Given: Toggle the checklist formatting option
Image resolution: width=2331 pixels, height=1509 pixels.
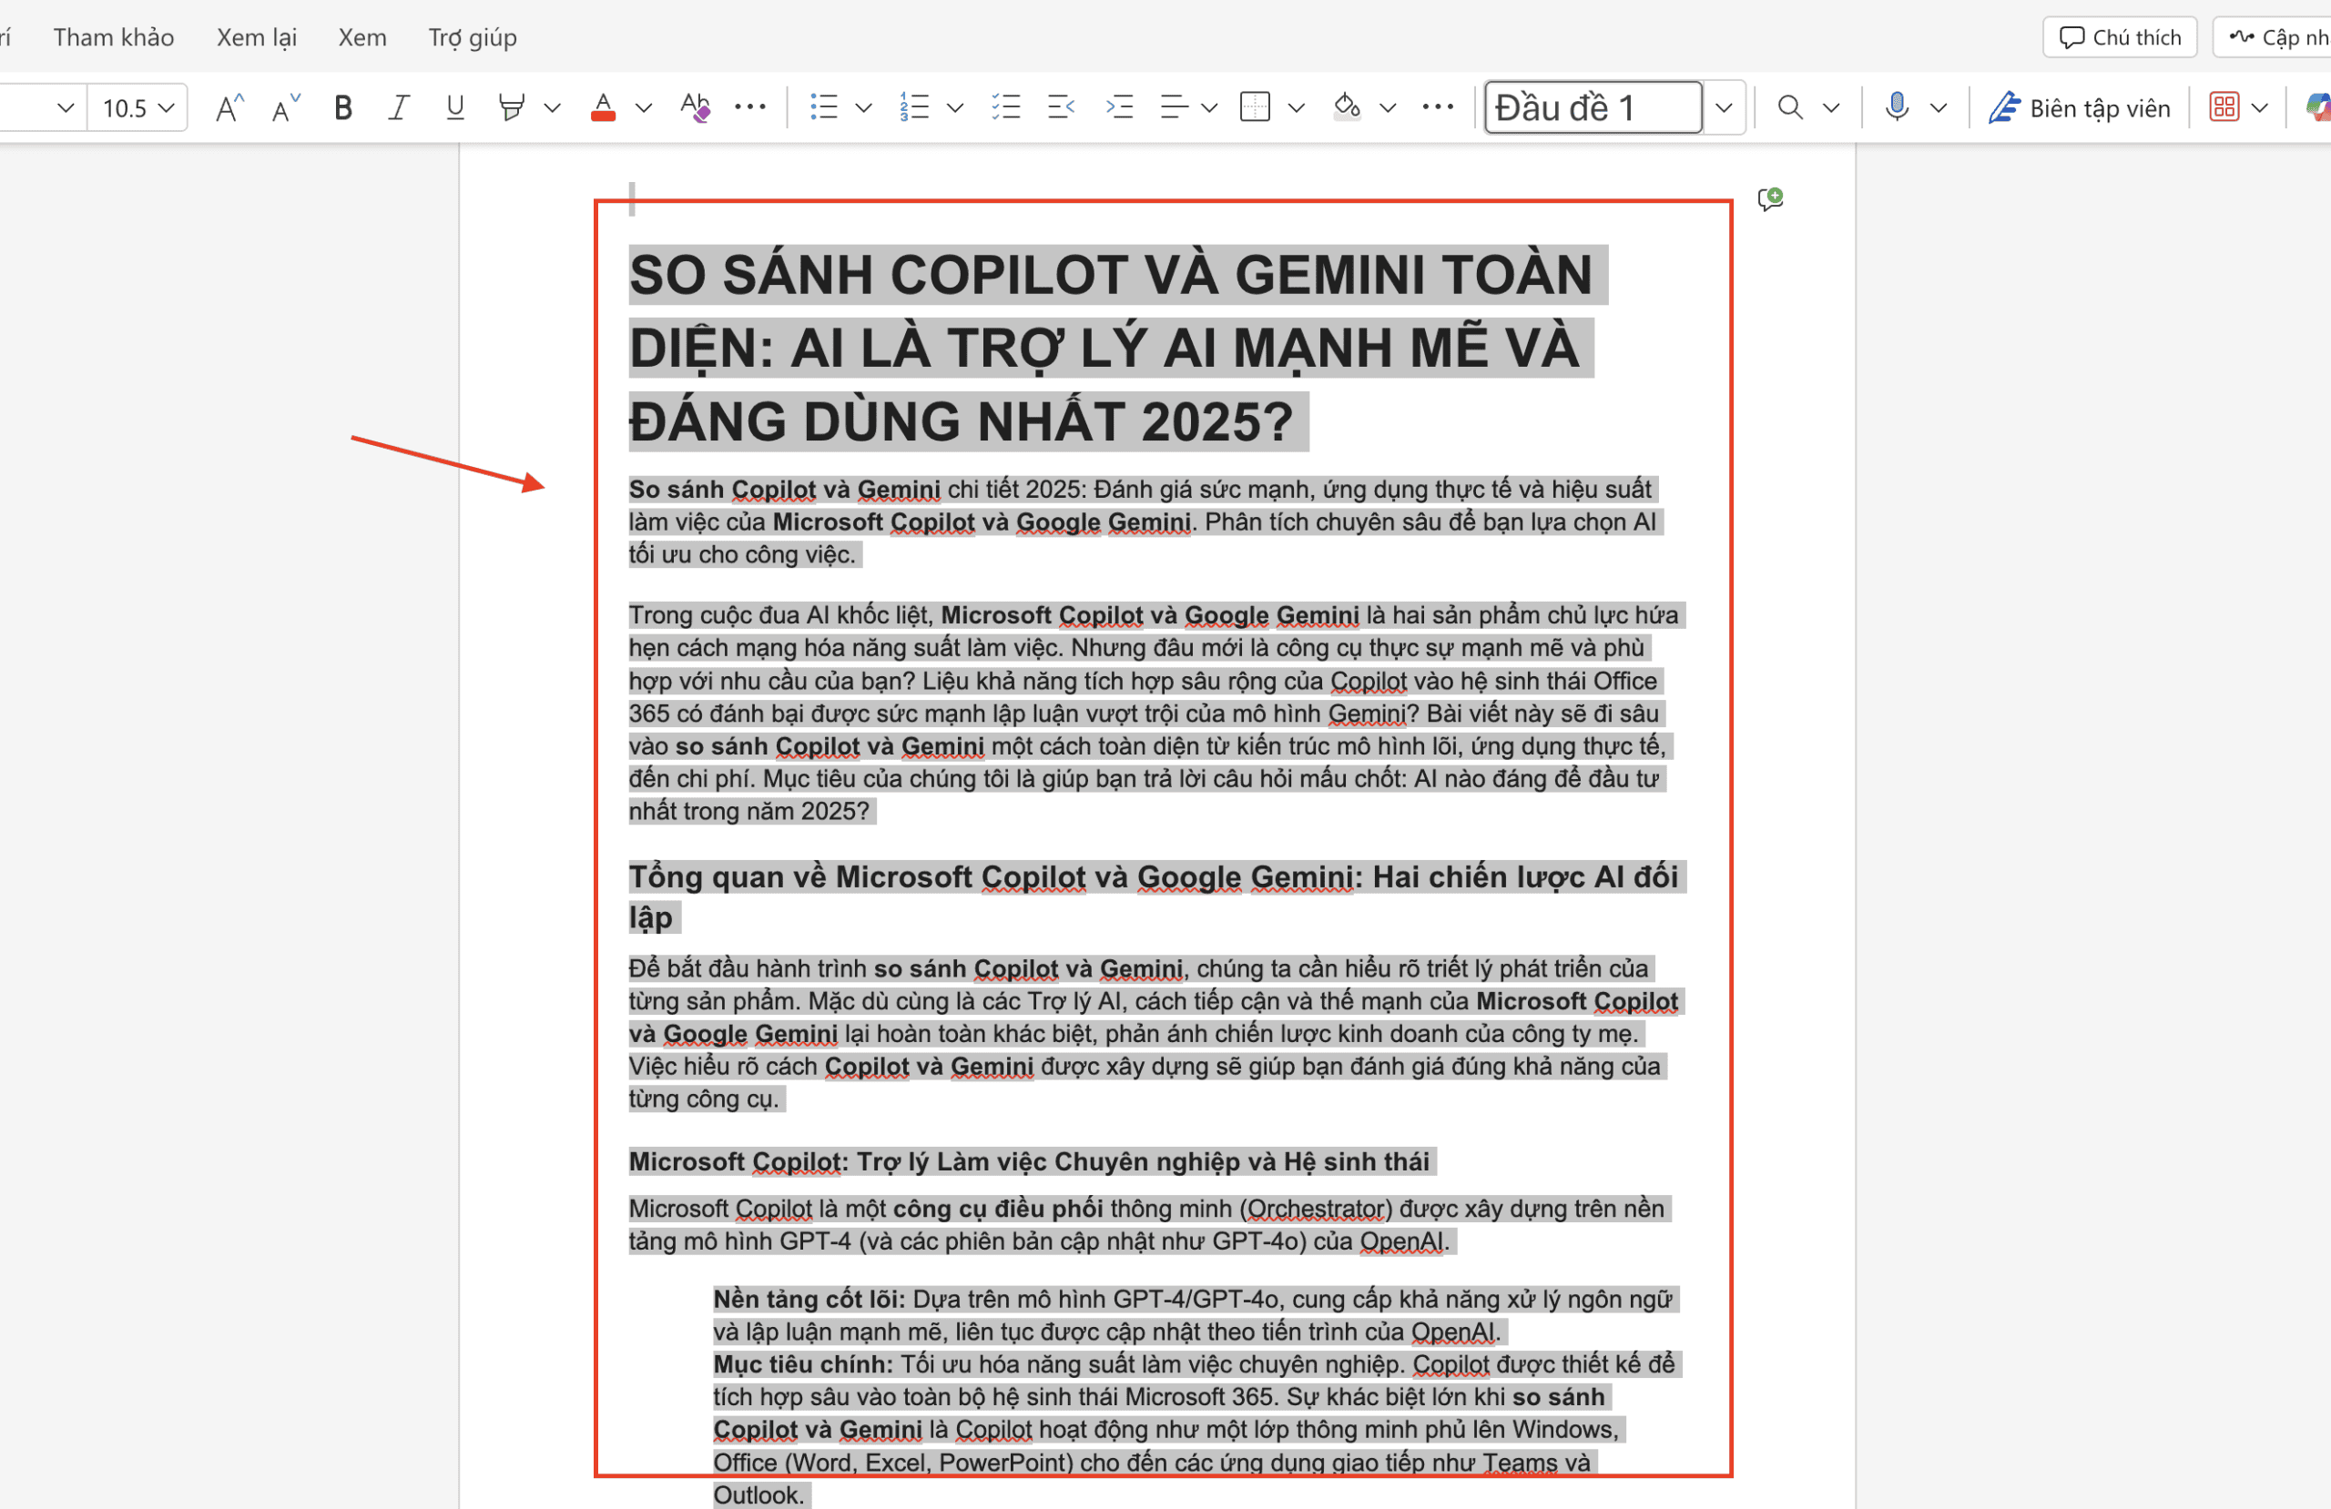Looking at the screenshot, I should pyautogui.click(x=1005, y=106).
